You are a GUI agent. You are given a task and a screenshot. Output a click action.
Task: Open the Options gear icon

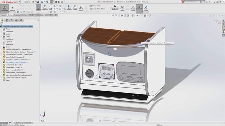click(62, 2)
